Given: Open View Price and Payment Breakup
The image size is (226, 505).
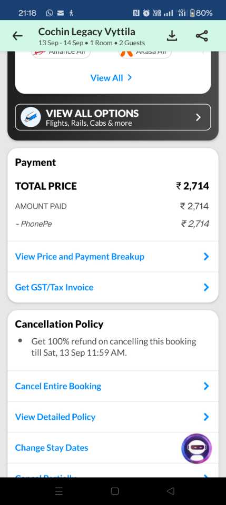Looking at the screenshot, I should click(x=113, y=257).
